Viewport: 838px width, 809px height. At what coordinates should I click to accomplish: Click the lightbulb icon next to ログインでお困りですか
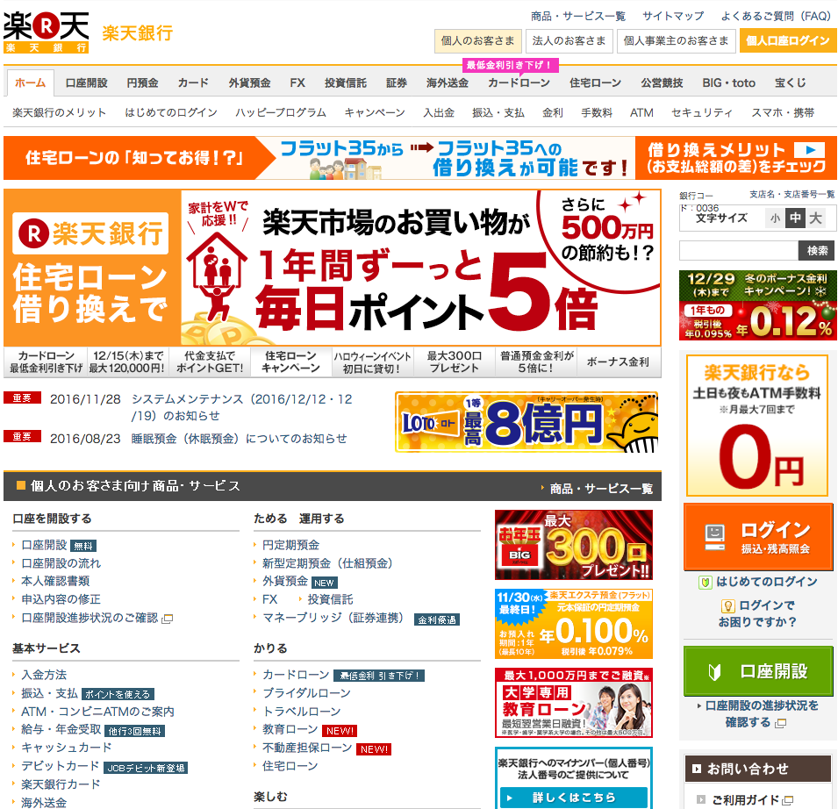click(x=727, y=606)
